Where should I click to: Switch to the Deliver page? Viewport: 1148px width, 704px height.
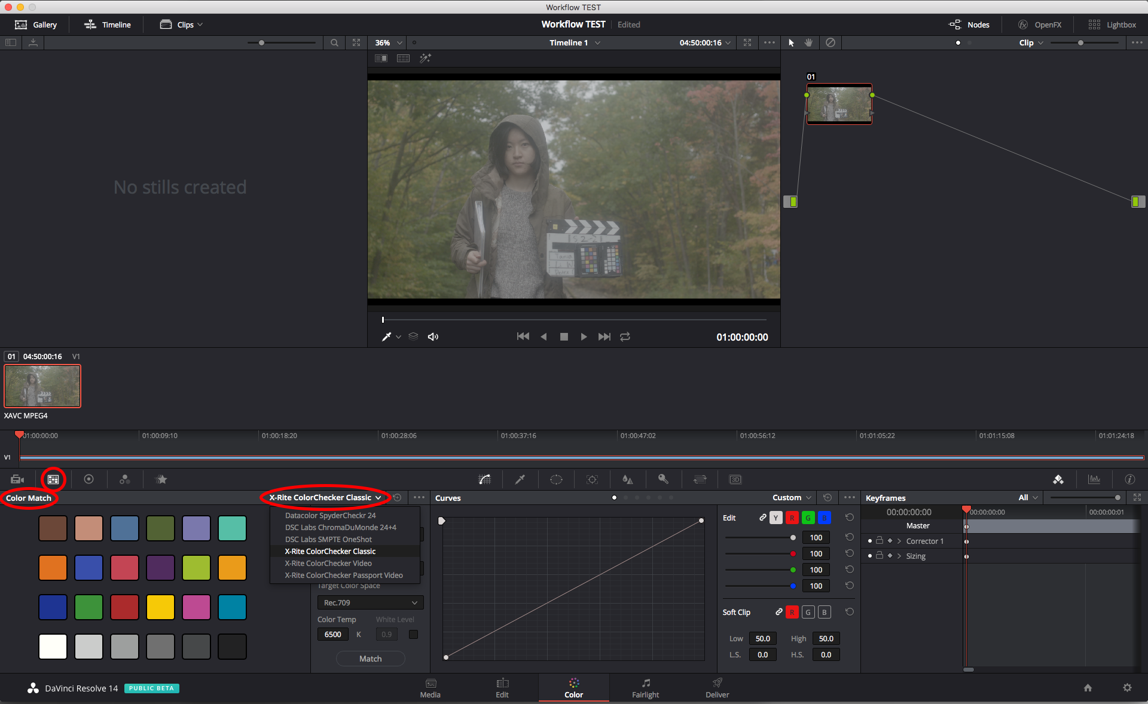717,688
